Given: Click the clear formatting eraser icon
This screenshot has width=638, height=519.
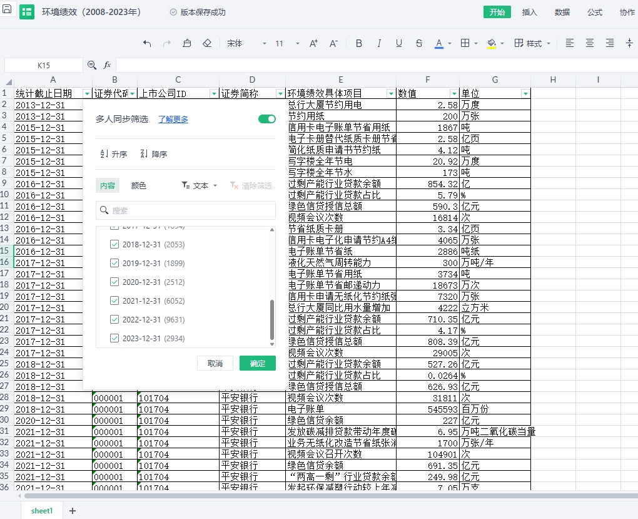Looking at the screenshot, I should pos(207,43).
